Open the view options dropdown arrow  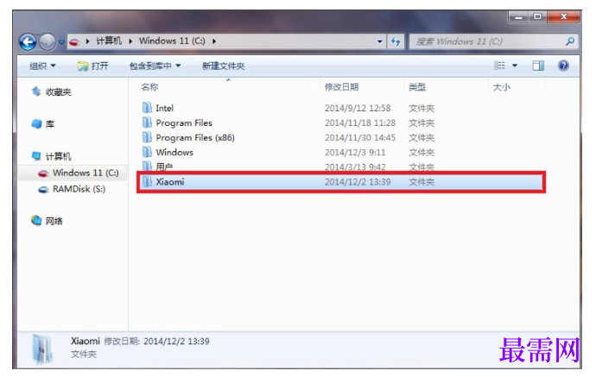pyautogui.click(x=515, y=66)
